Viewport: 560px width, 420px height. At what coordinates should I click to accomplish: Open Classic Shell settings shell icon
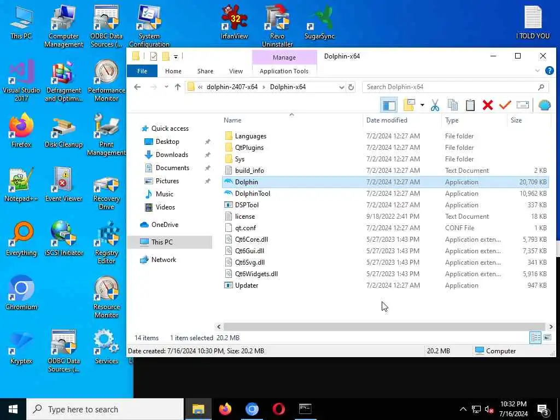click(544, 105)
